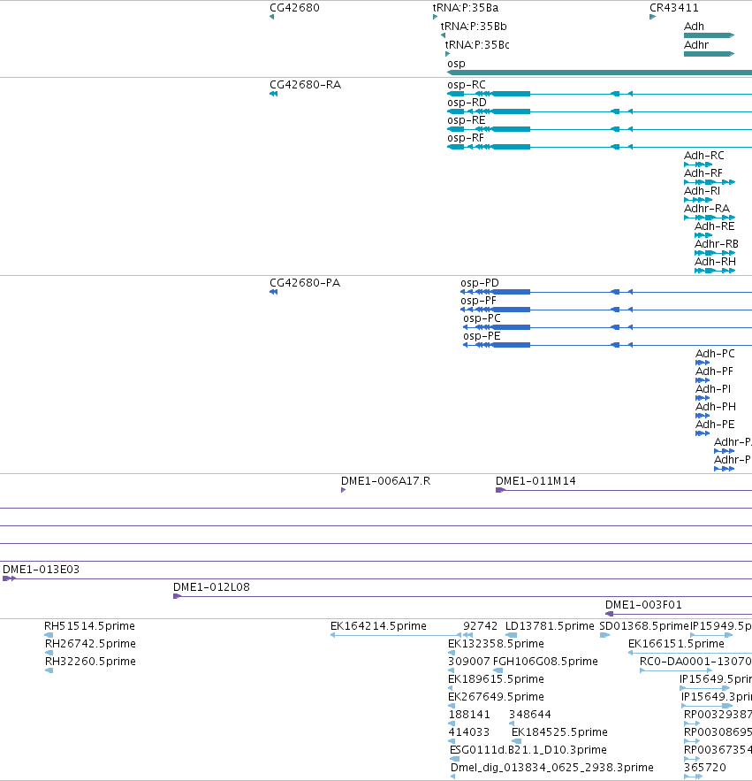
Task: Select the FGH106G08.5prime EST label
Action: coord(545,662)
